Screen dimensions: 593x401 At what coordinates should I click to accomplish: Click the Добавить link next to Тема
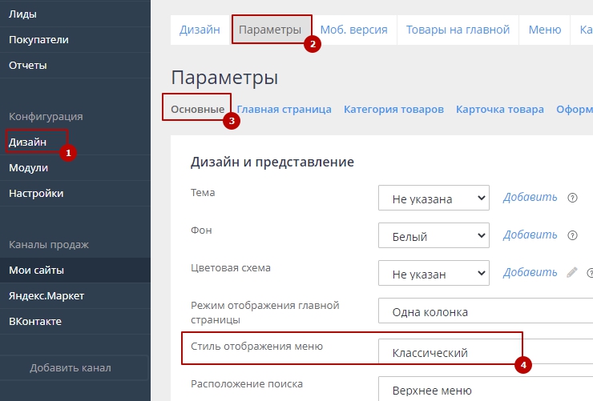point(530,198)
